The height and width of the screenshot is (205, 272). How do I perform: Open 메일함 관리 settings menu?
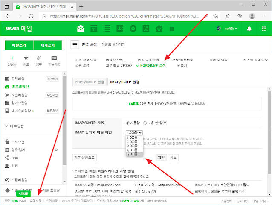tap(114, 60)
